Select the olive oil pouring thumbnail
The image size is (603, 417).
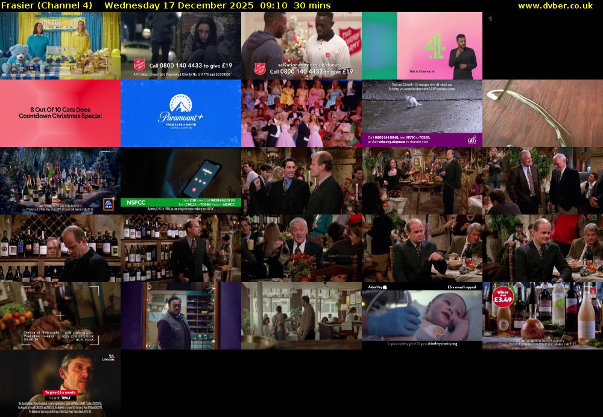[x=543, y=113]
